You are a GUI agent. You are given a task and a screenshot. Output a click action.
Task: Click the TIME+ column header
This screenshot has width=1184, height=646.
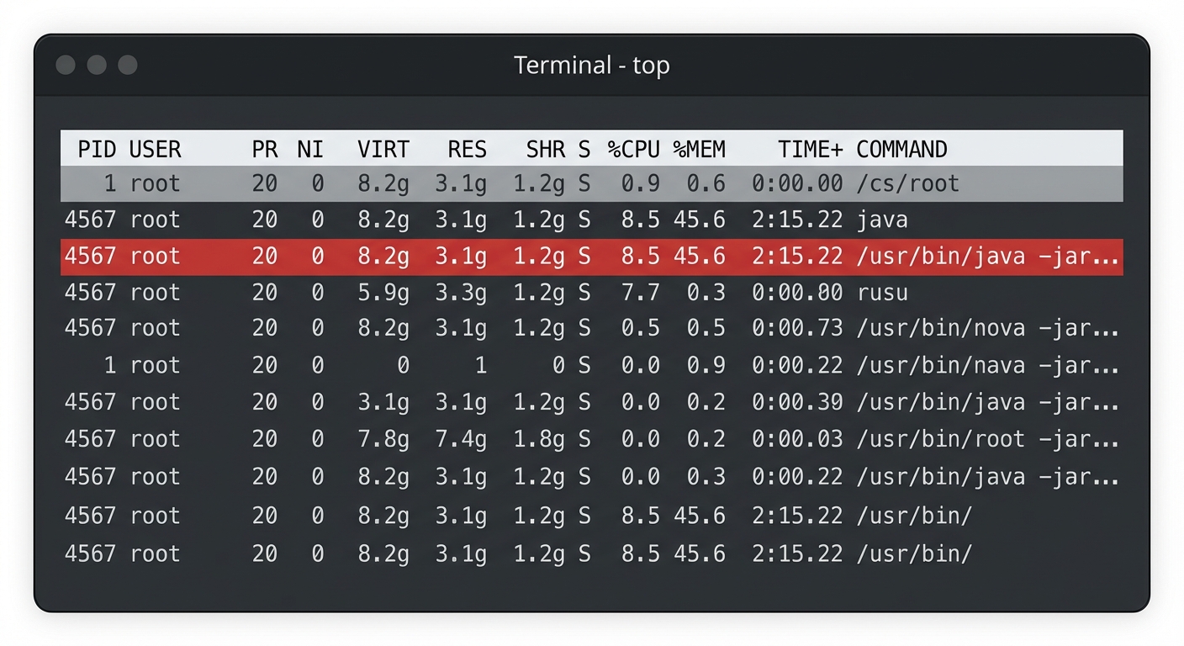[810, 150]
